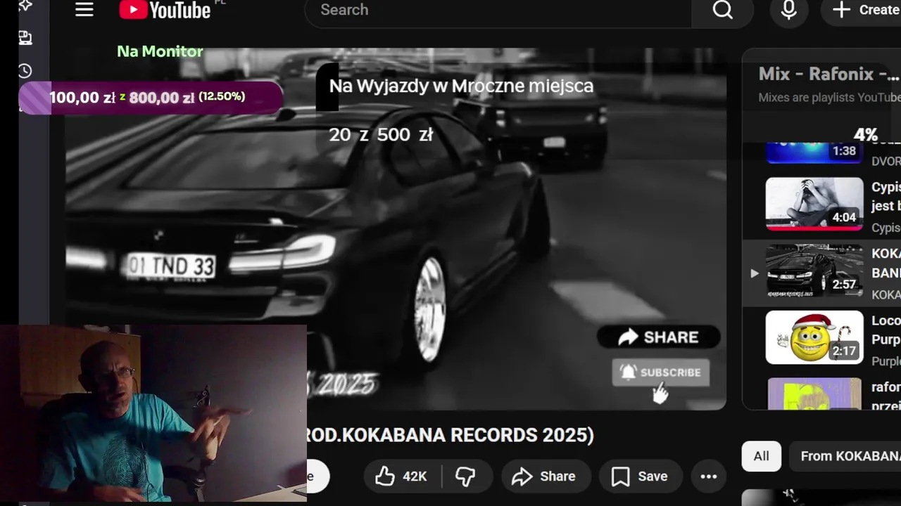Start voice search with microphone icon
Image resolution: width=901 pixels, height=506 pixels.
789,10
